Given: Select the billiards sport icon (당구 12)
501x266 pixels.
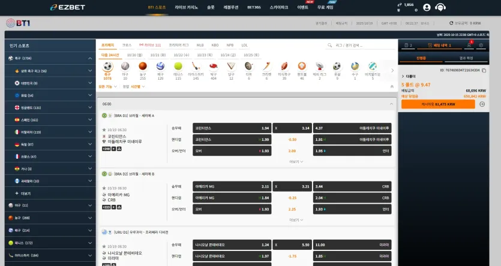Looking at the screenshot, I should coord(231,66).
